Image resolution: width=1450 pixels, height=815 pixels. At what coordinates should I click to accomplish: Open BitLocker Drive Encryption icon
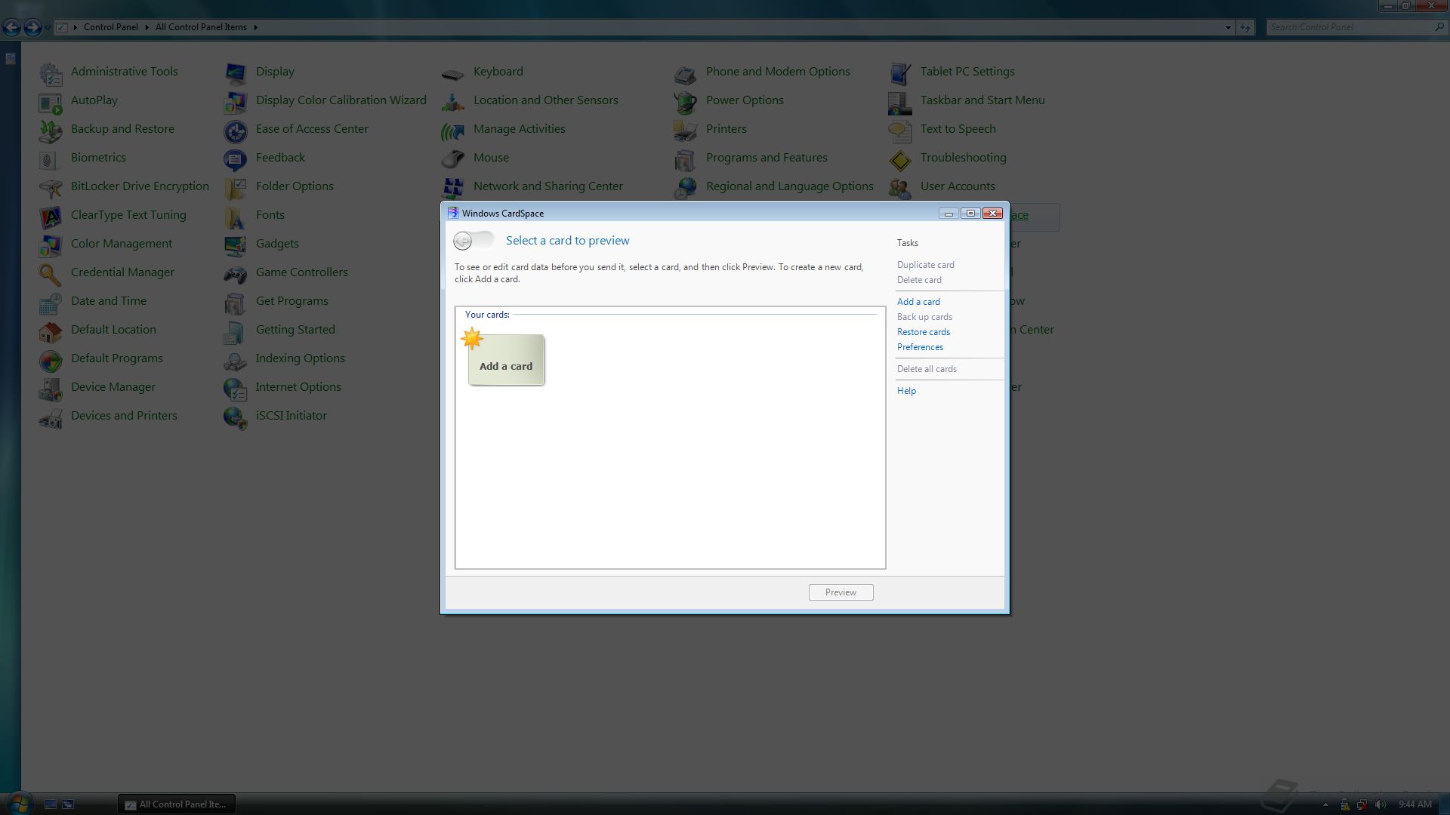click(51, 188)
